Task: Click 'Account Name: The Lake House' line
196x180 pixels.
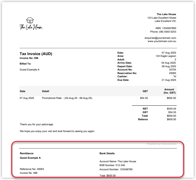Action: point(118,161)
